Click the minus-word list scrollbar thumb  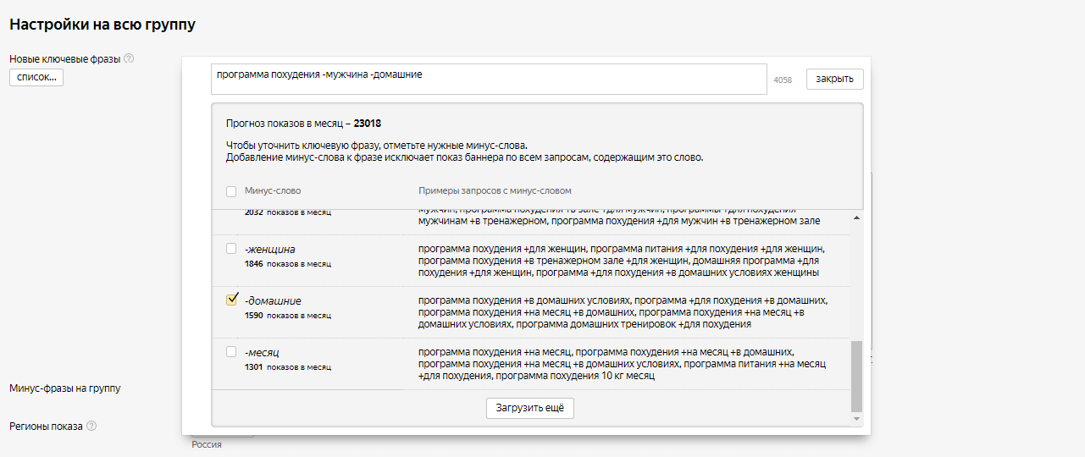pos(856,376)
